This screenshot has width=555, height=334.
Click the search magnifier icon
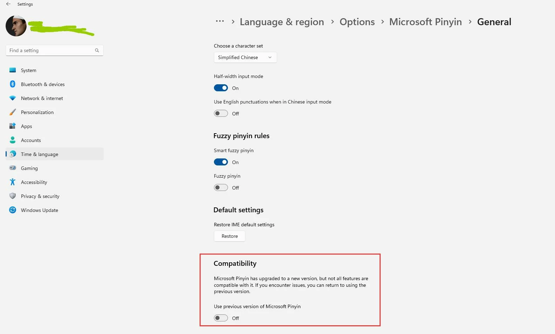(97, 50)
